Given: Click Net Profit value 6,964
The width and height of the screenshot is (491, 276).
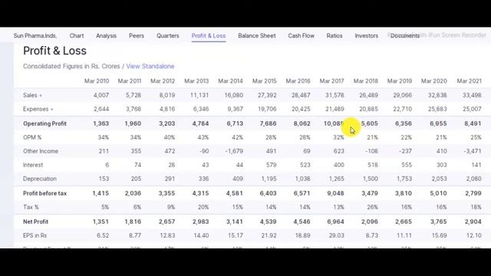Looking at the screenshot, I should (x=336, y=222).
